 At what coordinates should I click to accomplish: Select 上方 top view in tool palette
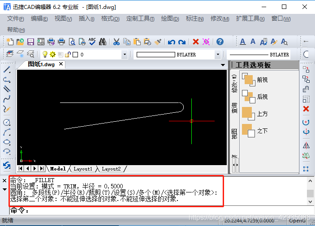(x=255, y=114)
